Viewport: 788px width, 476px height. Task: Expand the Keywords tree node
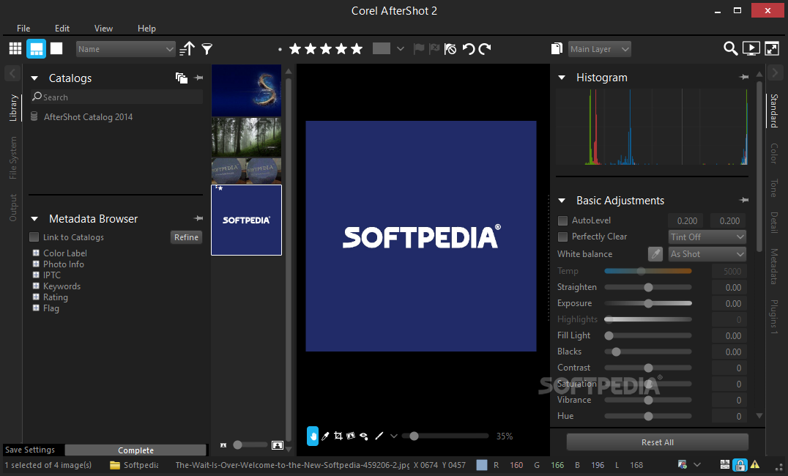(36, 286)
